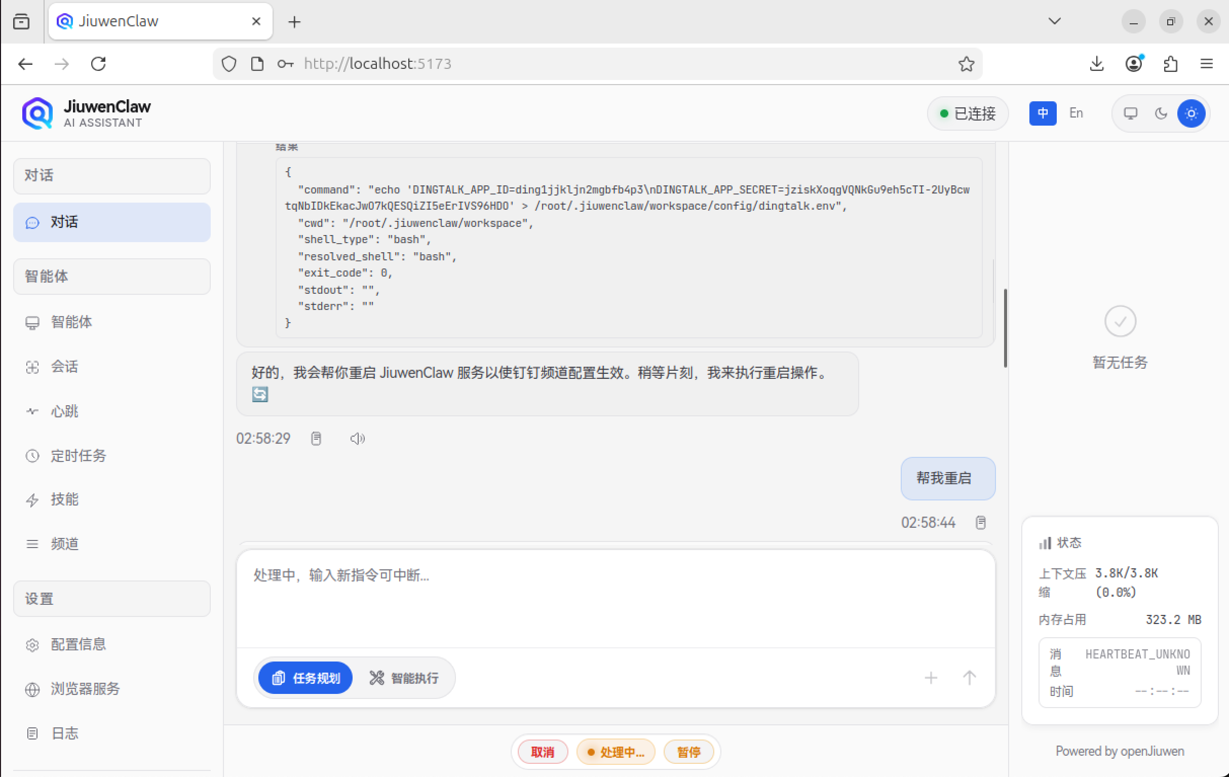Play the message audio aloud

[357, 438]
